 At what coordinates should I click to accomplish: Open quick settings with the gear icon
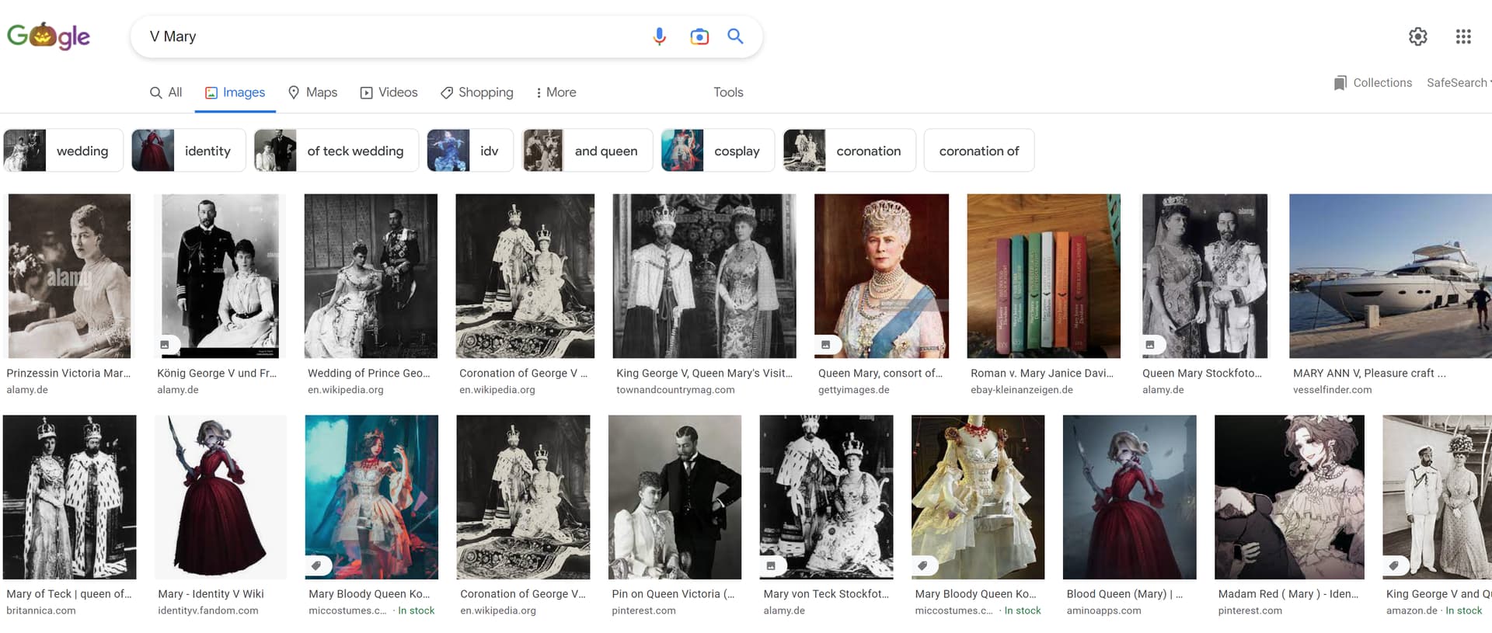1418,37
